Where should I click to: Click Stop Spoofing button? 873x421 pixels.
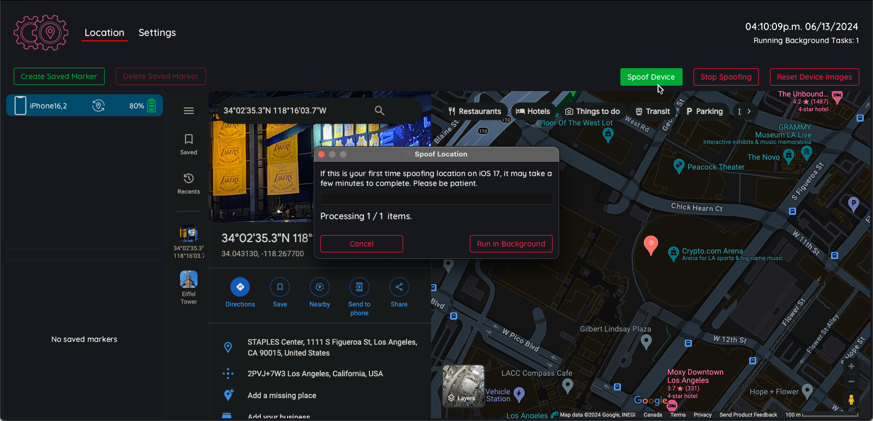coord(726,77)
